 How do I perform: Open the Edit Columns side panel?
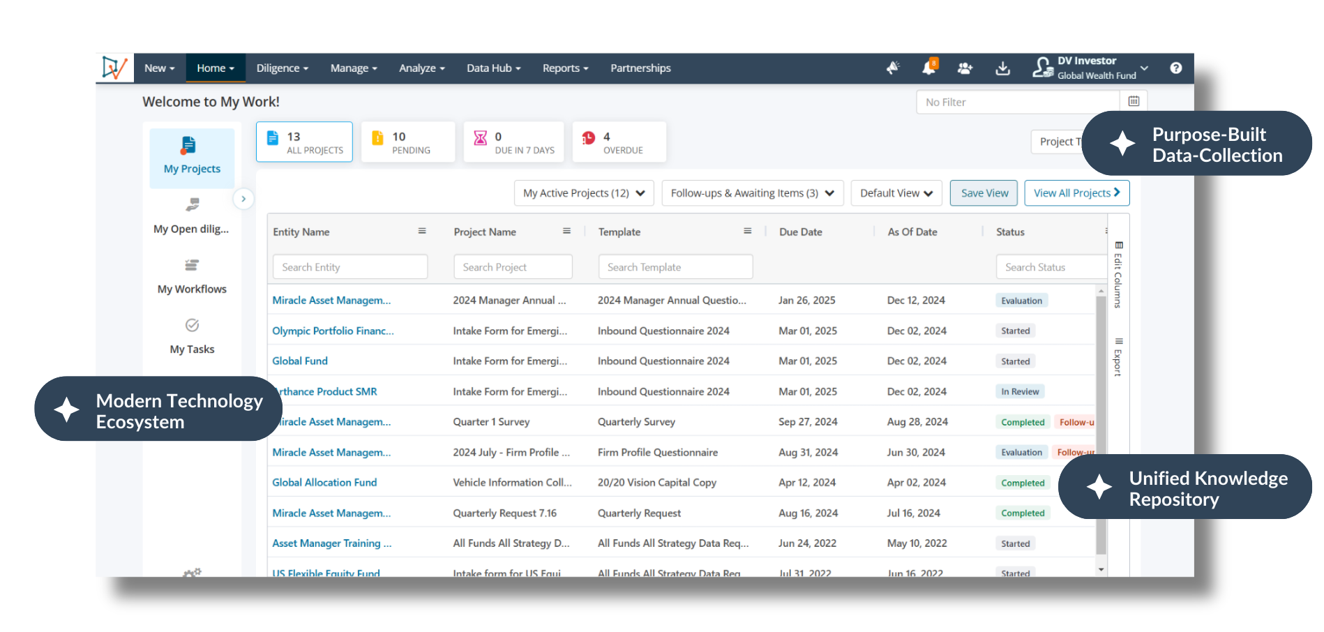point(1118,275)
